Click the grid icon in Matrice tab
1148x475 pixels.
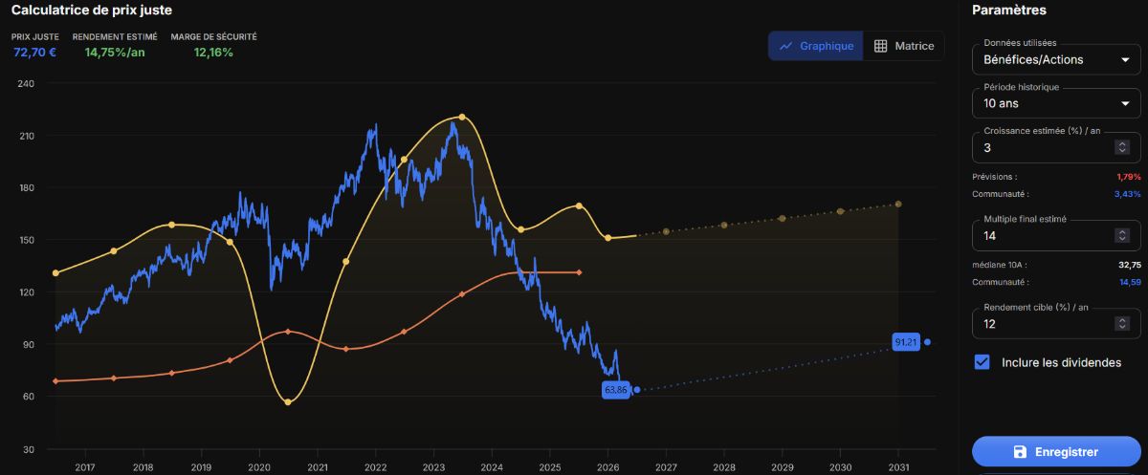(x=881, y=46)
